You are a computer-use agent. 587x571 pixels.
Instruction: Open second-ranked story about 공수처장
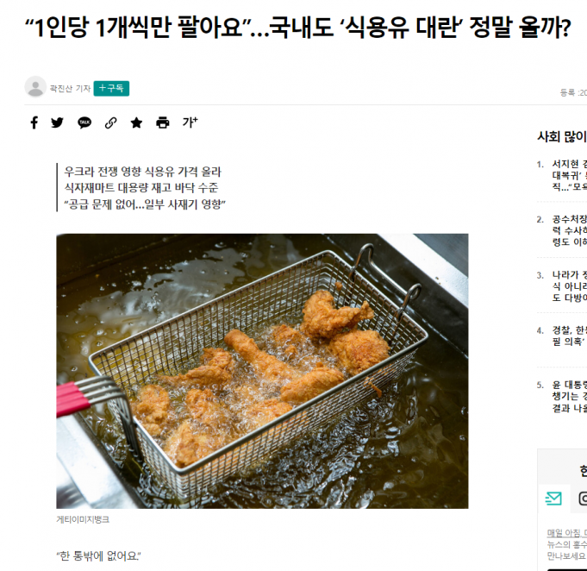click(570, 230)
